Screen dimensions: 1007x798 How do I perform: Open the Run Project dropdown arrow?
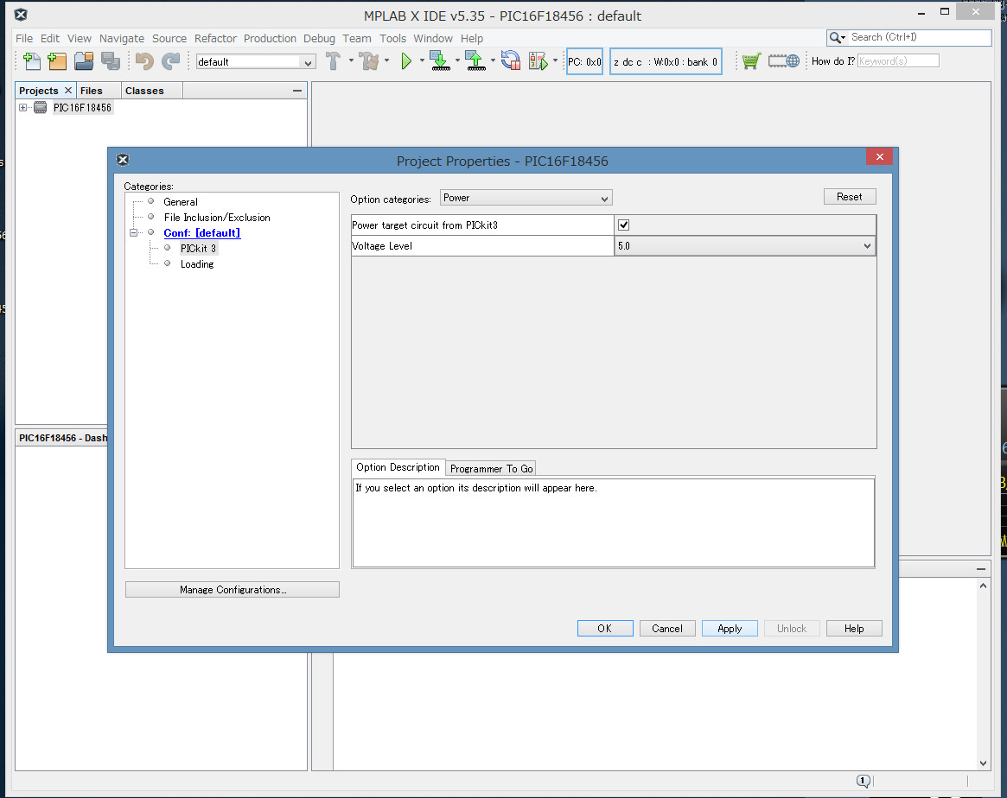422,61
